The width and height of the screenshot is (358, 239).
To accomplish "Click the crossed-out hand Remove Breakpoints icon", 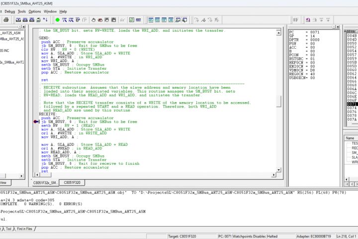I will click(100, 20).
